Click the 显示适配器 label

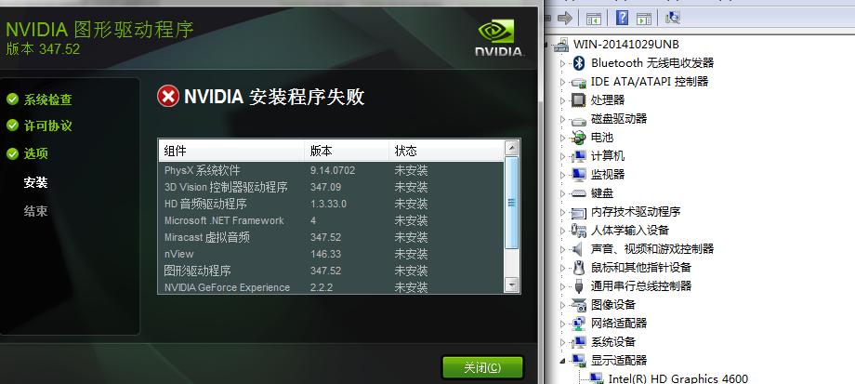[619, 361]
